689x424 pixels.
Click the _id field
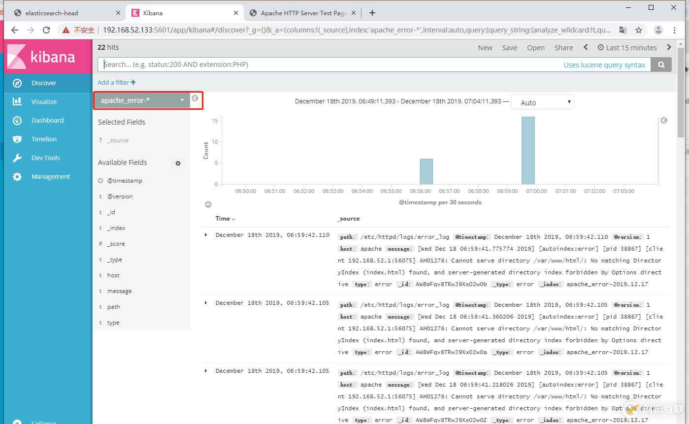pyautogui.click(x=111, y=212)
